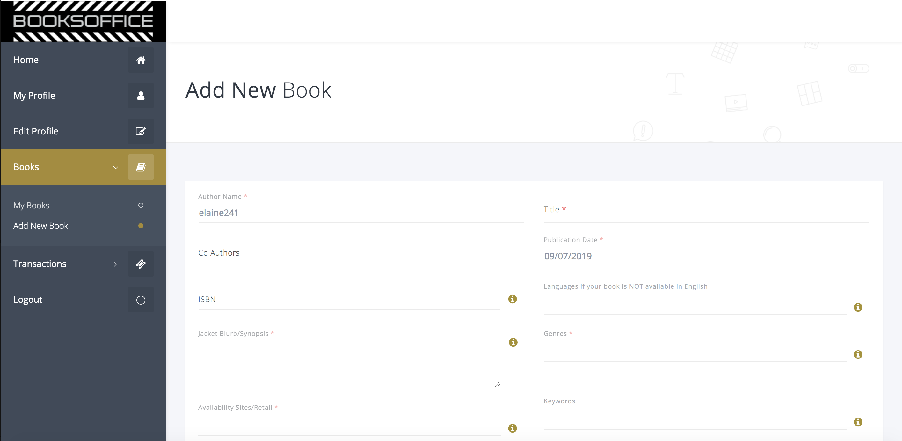Click the info icon next to ISBN
This screenshot has height=441, width=902.
coord(512,299)
